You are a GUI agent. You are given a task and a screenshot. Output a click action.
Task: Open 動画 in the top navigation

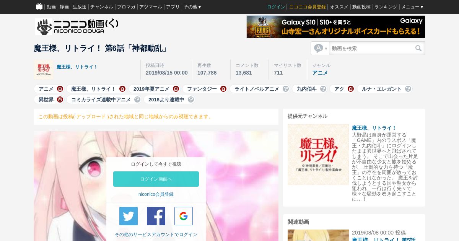pyautogui.click(x=51, y=7)
